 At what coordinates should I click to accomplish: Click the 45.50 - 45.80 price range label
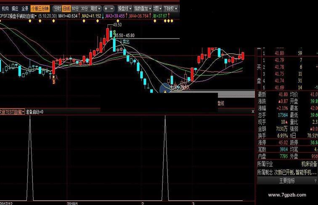pyautogui.click(x=125, y=35)
